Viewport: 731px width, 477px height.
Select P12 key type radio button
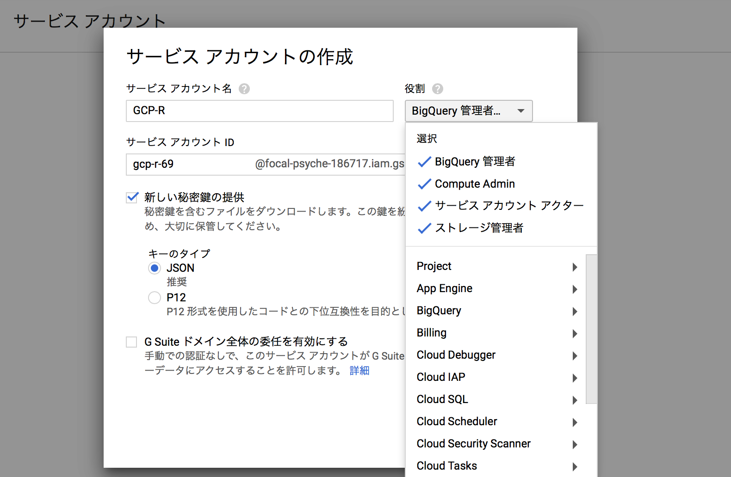[155, 298]
